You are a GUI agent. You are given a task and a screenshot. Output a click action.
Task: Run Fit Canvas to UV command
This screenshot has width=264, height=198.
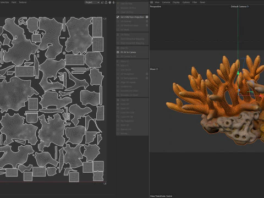click(x=128, y=57)
